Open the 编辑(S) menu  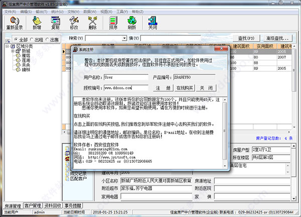26,12
